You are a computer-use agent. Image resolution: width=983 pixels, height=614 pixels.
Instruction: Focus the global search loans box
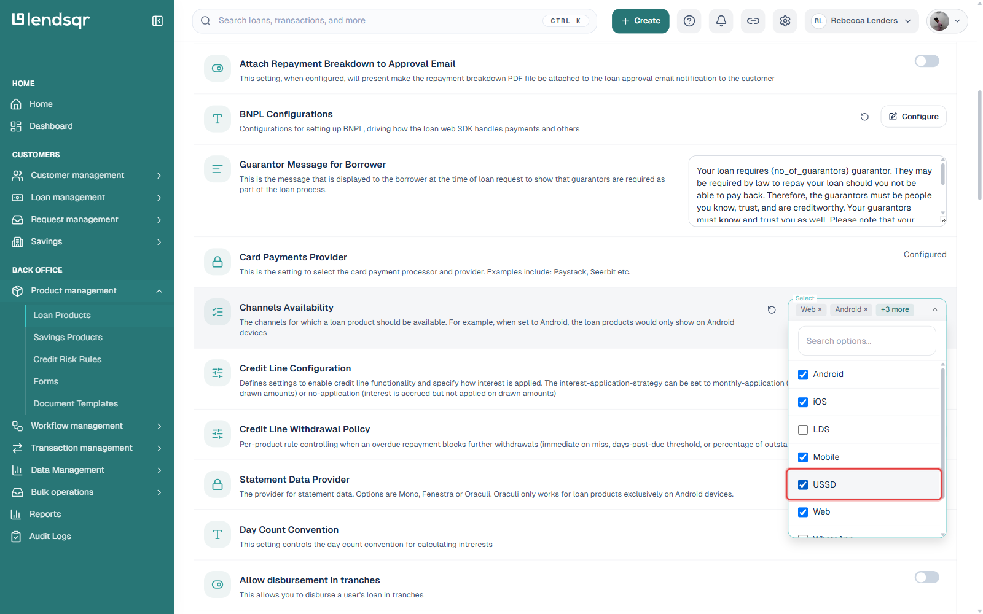pyautogui.click(x=394, y=21)
